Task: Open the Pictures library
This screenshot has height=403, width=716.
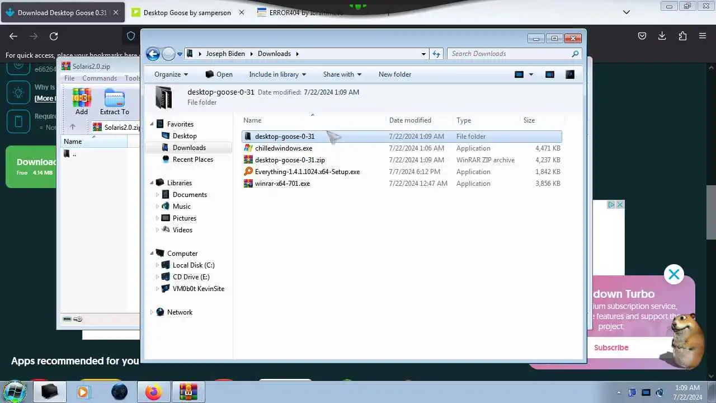Action: 185,218
